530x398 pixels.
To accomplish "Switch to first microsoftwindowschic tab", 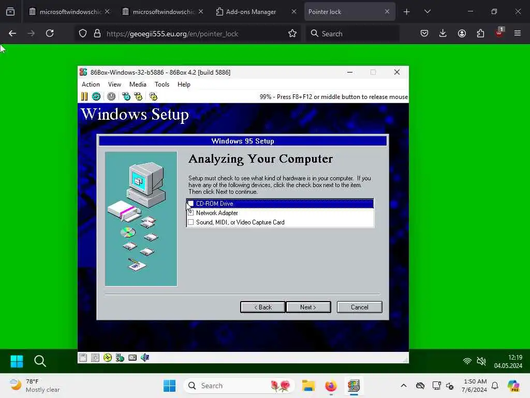I will 69,12.
